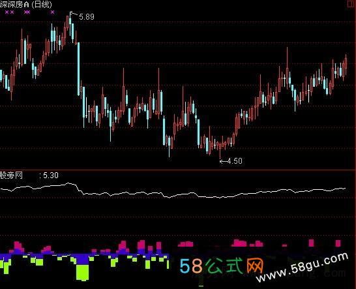Click the 股旁网 indicator name
The width and height of the screenshot is (356, 289).
click(x=11, y=175)
